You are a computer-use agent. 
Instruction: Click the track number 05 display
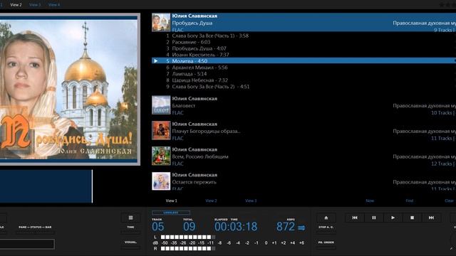(158, 227)
